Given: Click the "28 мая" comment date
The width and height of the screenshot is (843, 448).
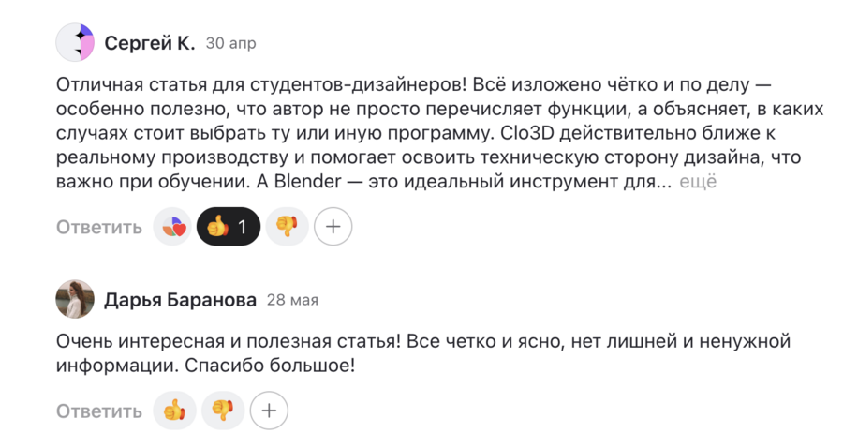Looking at the screenshot, I should (292, 301).
